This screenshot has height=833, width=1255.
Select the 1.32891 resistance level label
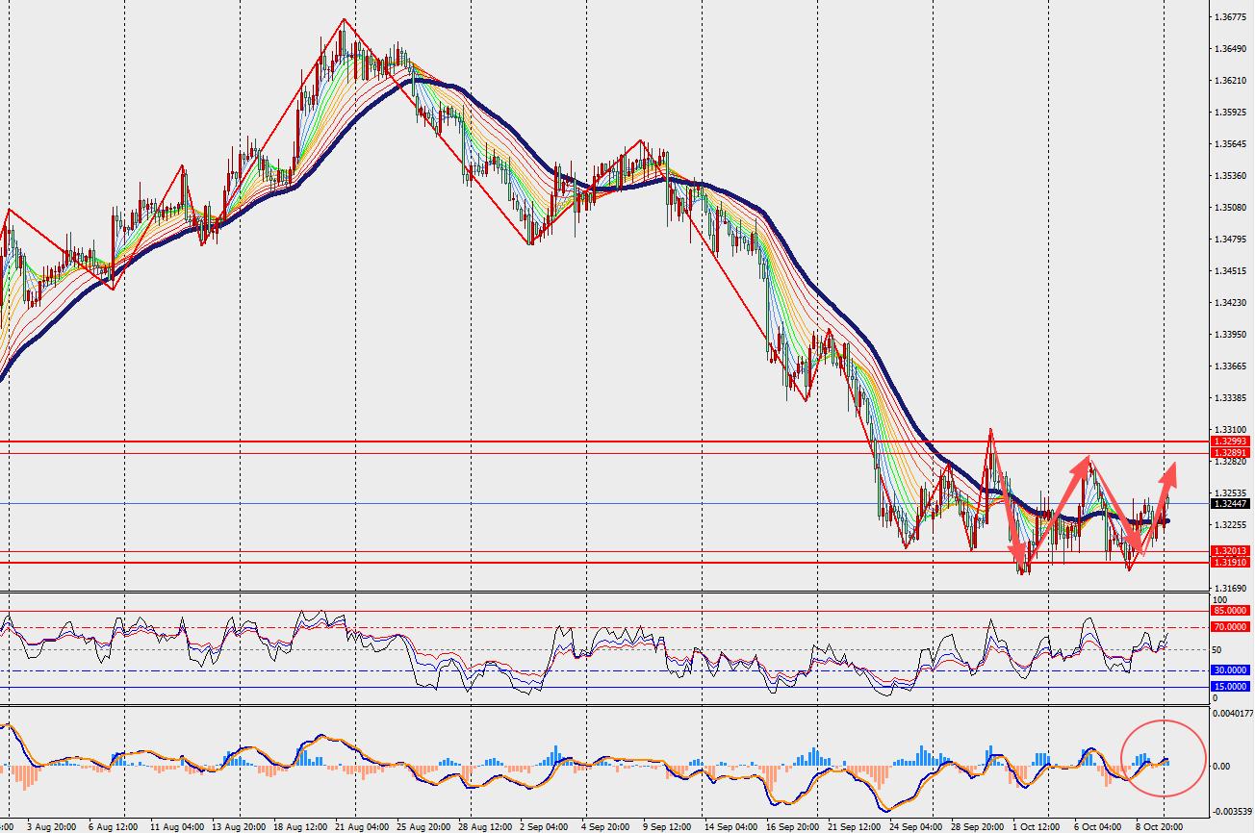click(x=1230, y=452)
